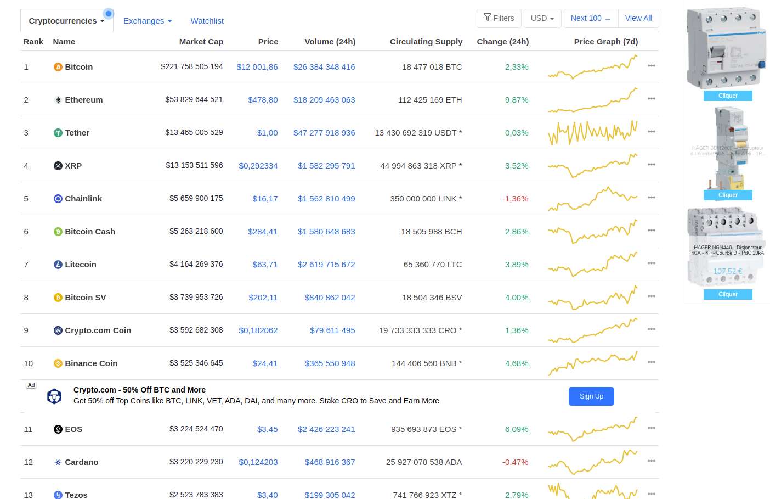Click the Crypto.com ad logo icon
This screenshot has width=770, height=499.
[x=54, y=396]
